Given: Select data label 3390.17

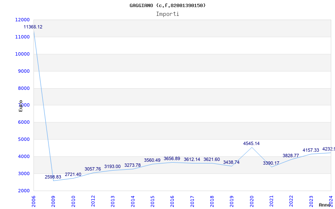Looking at the screenshot, I should (x=271, y=163).
